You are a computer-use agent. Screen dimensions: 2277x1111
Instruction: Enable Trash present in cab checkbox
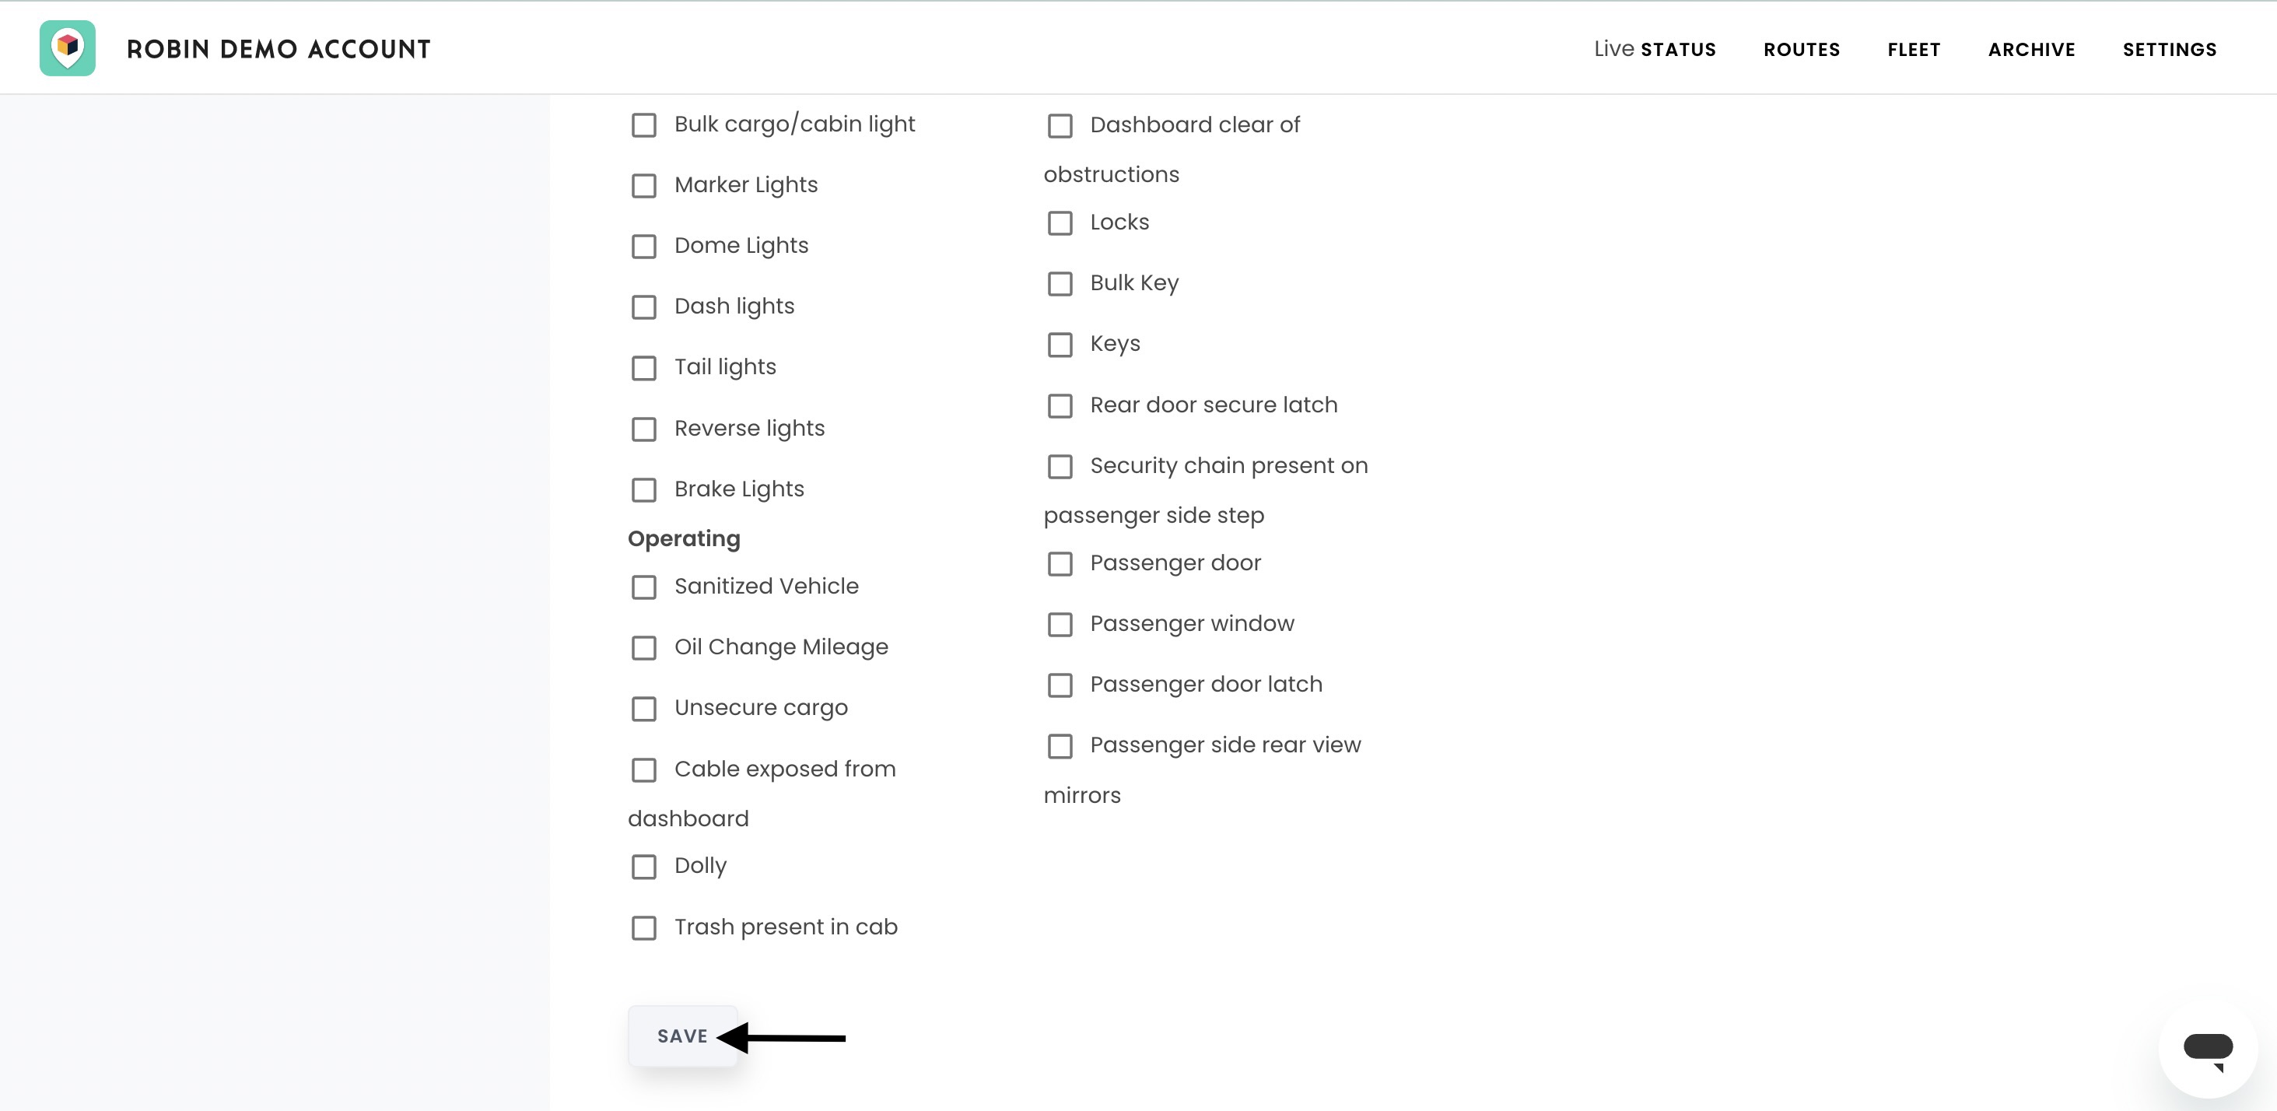pos(644,928)
